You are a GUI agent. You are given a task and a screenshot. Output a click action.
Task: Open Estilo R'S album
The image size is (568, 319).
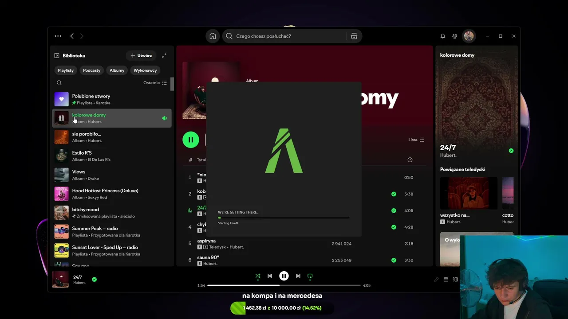pyautogui.click(x=112, y=156)
